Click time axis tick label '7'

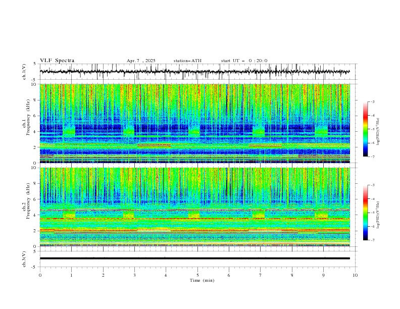261,275
